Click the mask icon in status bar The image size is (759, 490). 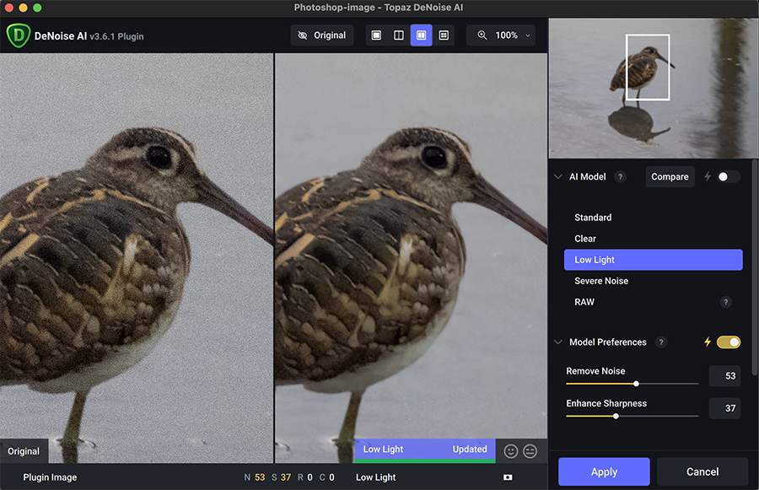(508, 477)
